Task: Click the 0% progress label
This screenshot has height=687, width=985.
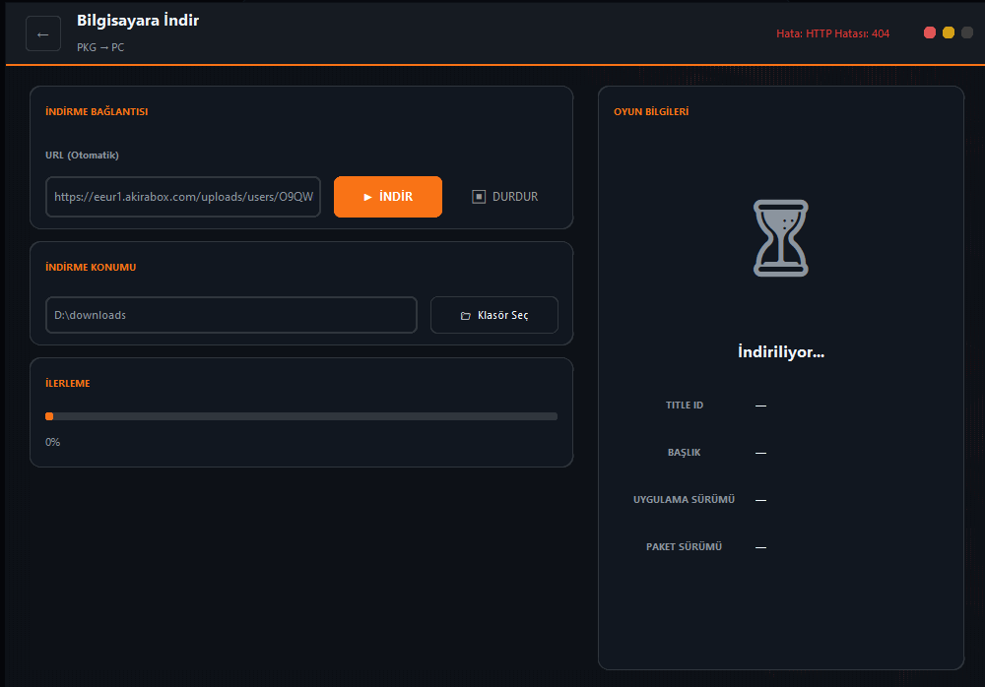Action: click(x=53, y=442)
